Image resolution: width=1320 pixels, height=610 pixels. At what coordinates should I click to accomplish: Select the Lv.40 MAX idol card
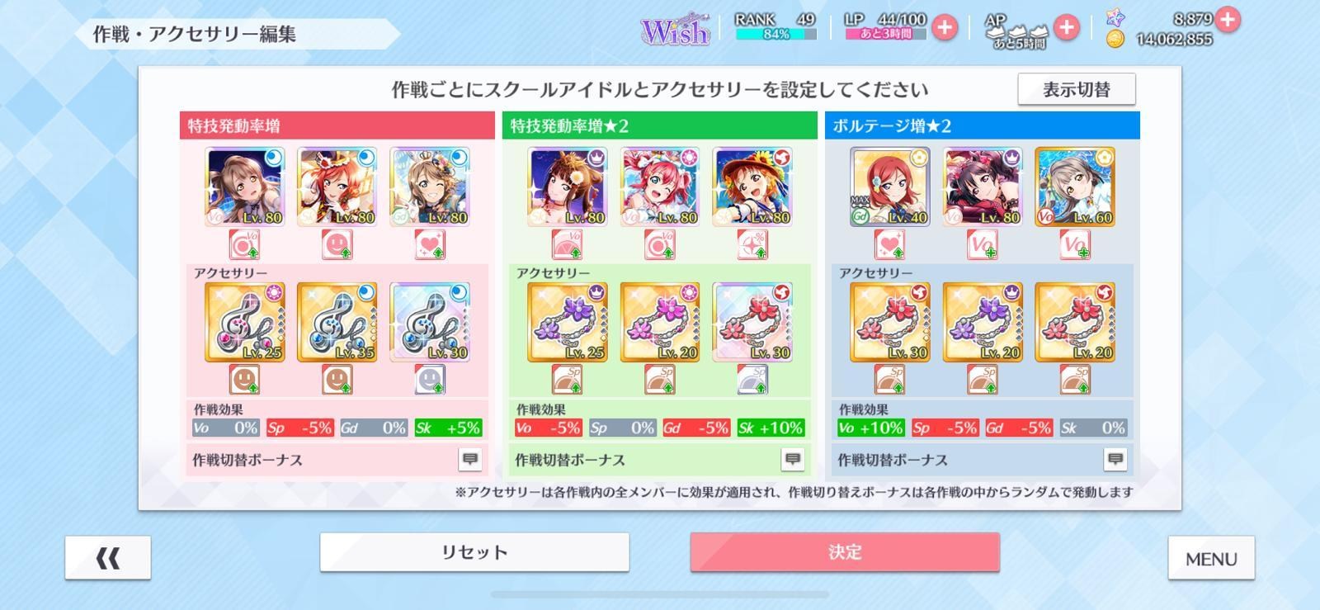point(890,187)
